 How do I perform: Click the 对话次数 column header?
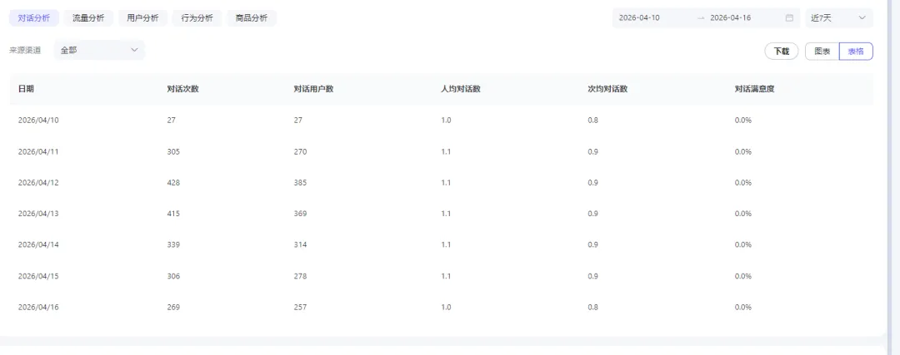183,89
